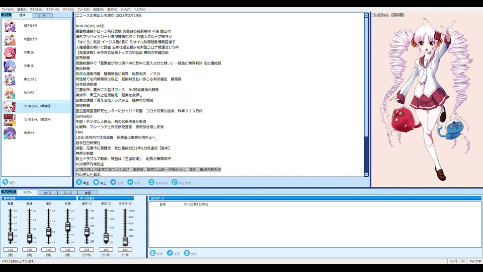The image size is (483, 272).
Task: Open the テキスト(X) menu
Action: point(36,10)
